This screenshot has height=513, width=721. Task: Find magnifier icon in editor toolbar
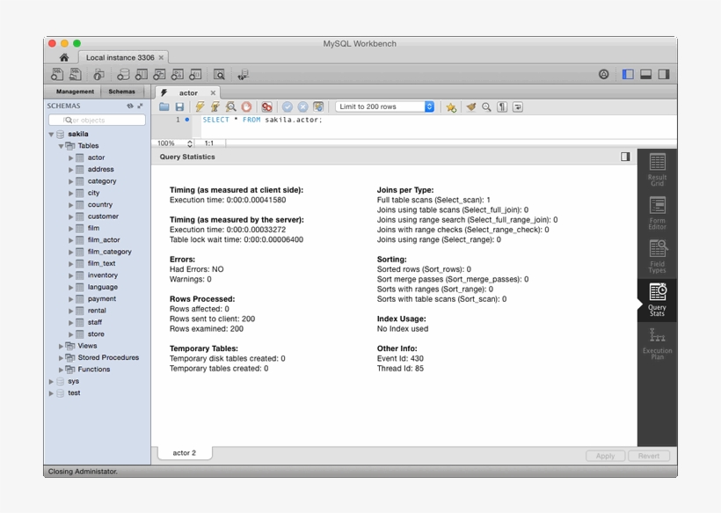486,107
